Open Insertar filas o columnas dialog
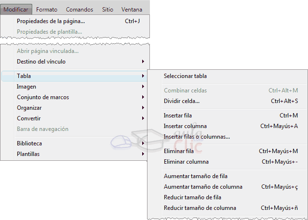The height and width of the screenshot is (220, 308). coord(197,137)
